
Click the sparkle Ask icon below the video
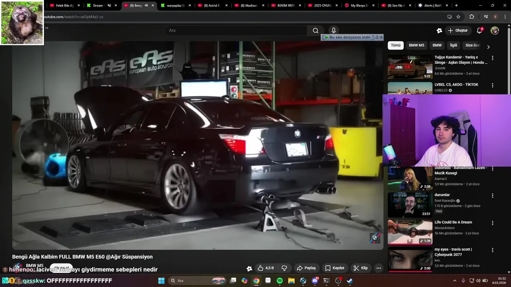249,268
